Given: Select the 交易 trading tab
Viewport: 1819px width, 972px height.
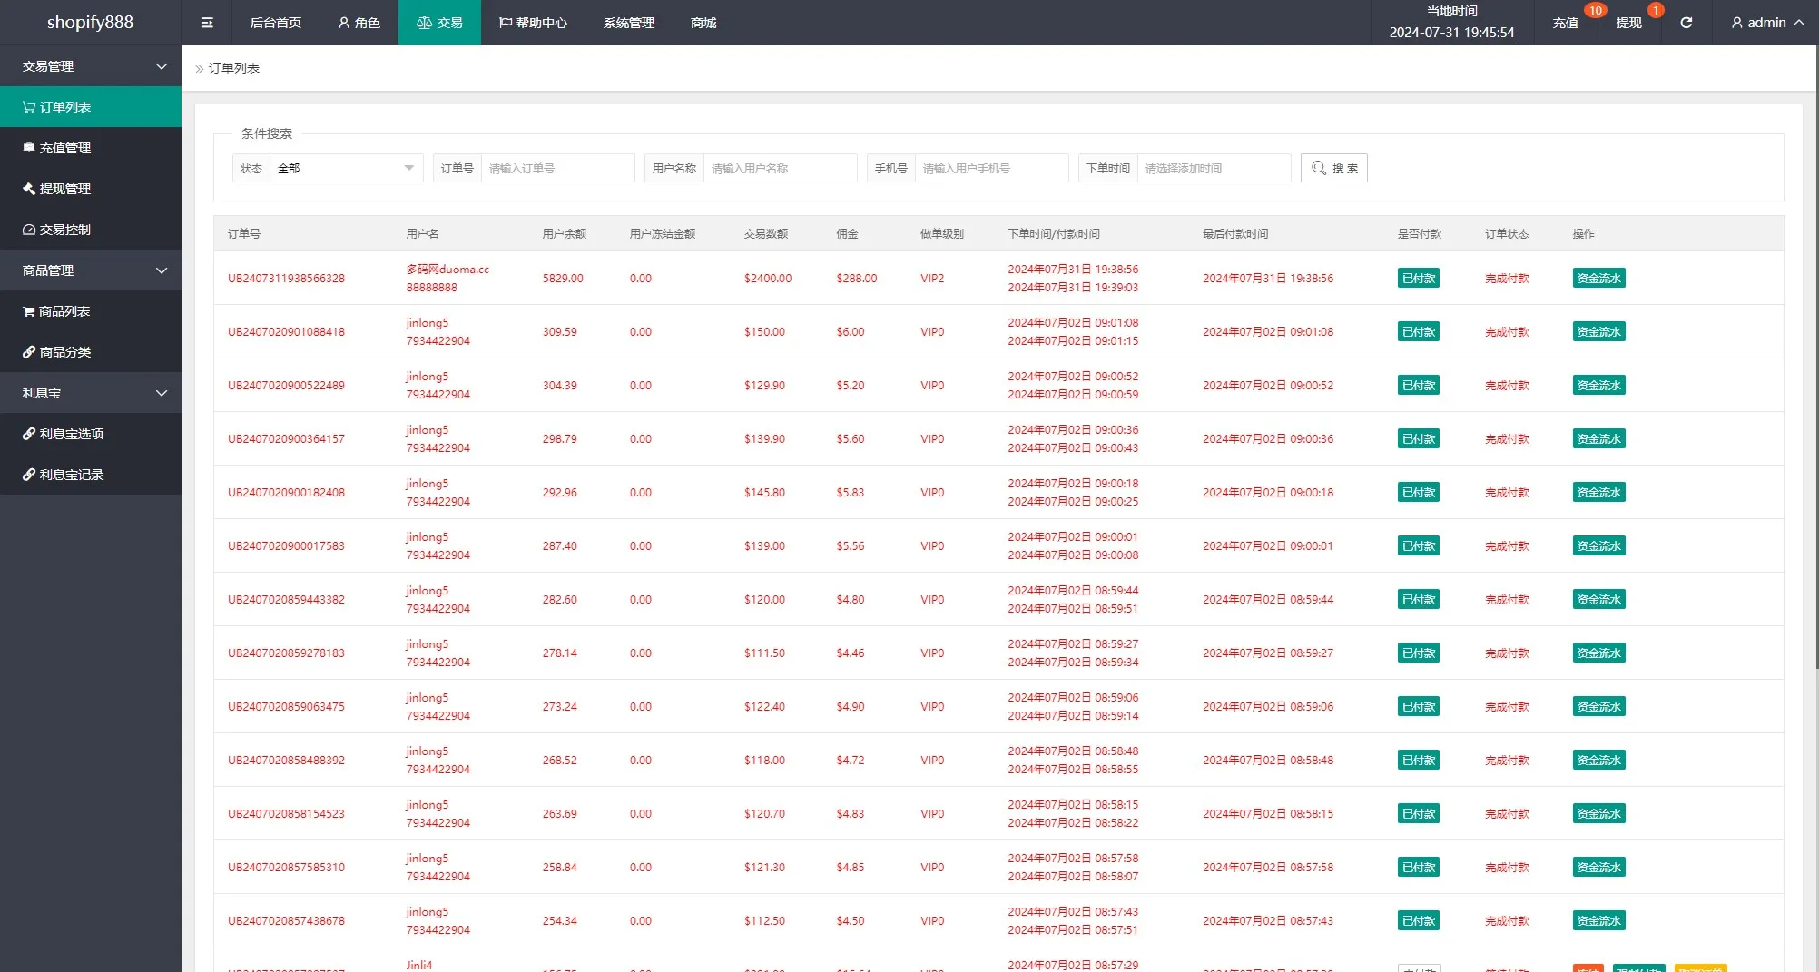Looking at the screenshot, I should coord(439,23).
